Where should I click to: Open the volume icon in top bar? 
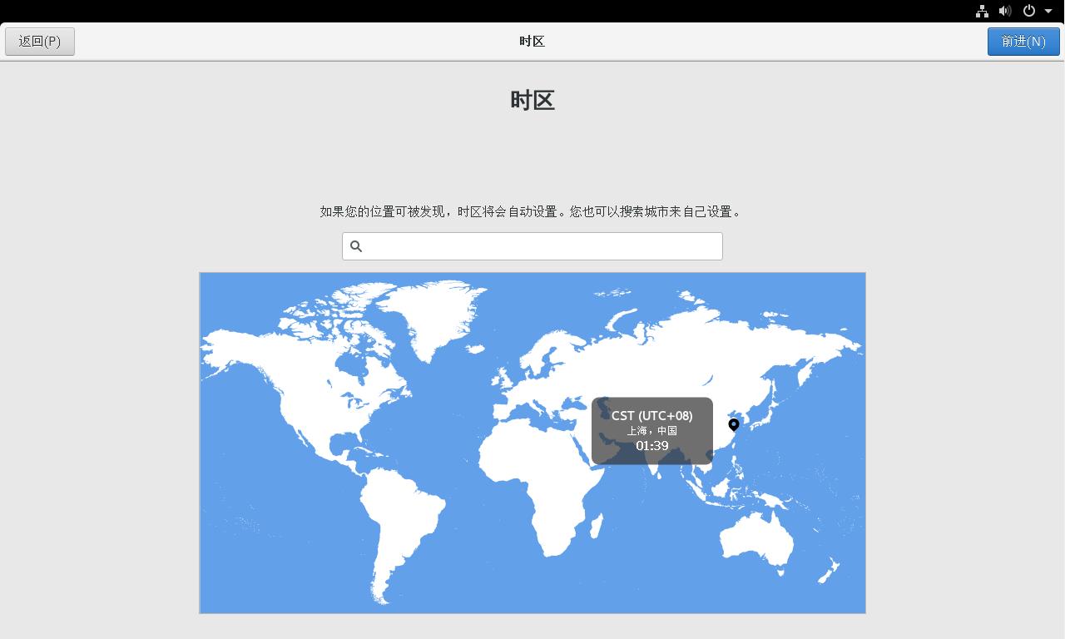(x=1005, y=11)
